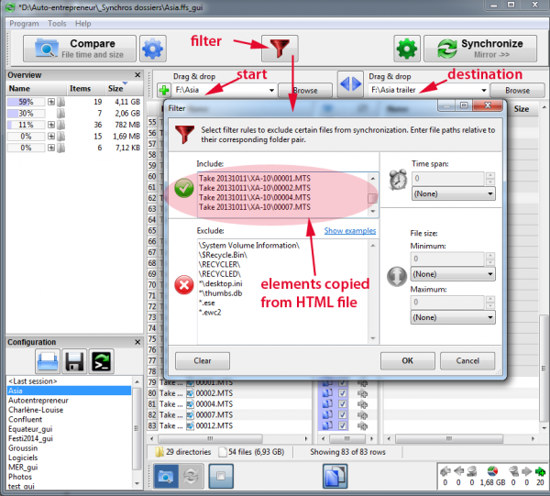Click the bottom square checkbox-view button
The image size is (550, 496).
click(221, 477)
